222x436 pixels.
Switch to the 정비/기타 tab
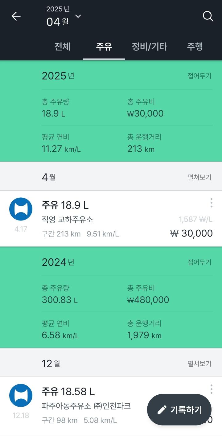(x=150, y=47)
